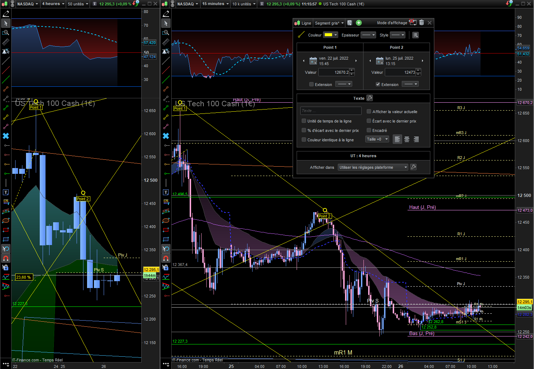The image size is (534, 369).
Task: Delete the line using the trash icon
Action: [x=421, y=22]
